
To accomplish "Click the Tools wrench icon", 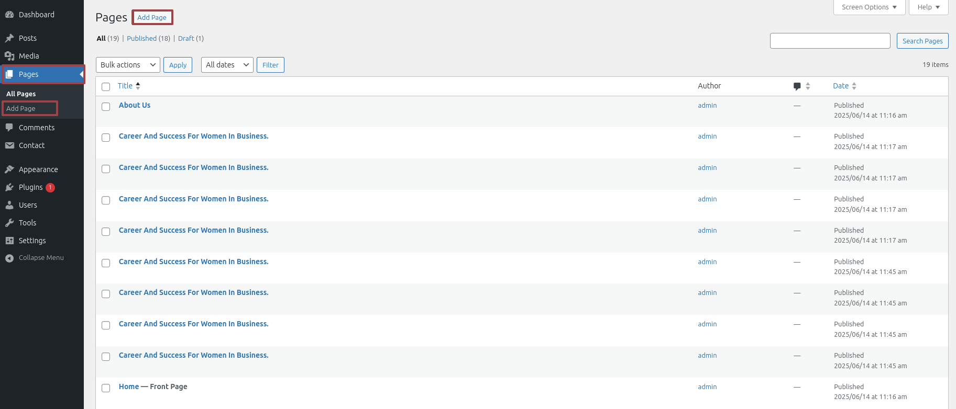I will click(9, 223).
